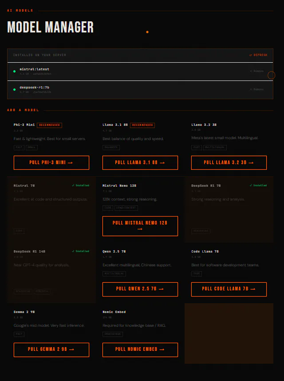Click the CODE tag under Code Llama 7B

[197, 274]
